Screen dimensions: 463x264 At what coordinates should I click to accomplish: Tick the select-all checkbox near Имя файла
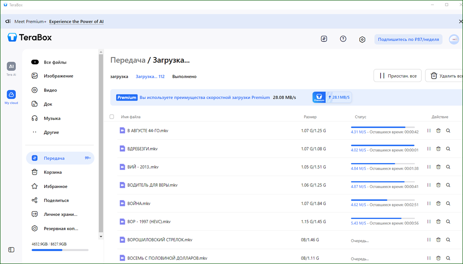pyautogui.click(x=111, y=117)
